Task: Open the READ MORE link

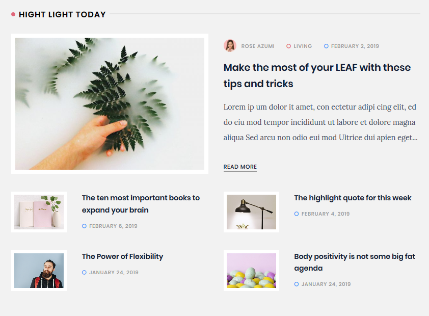Action: coord(240,167)
